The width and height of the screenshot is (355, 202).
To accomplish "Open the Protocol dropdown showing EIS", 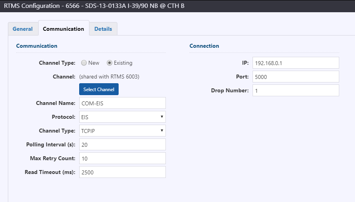I will pos(123,117).
